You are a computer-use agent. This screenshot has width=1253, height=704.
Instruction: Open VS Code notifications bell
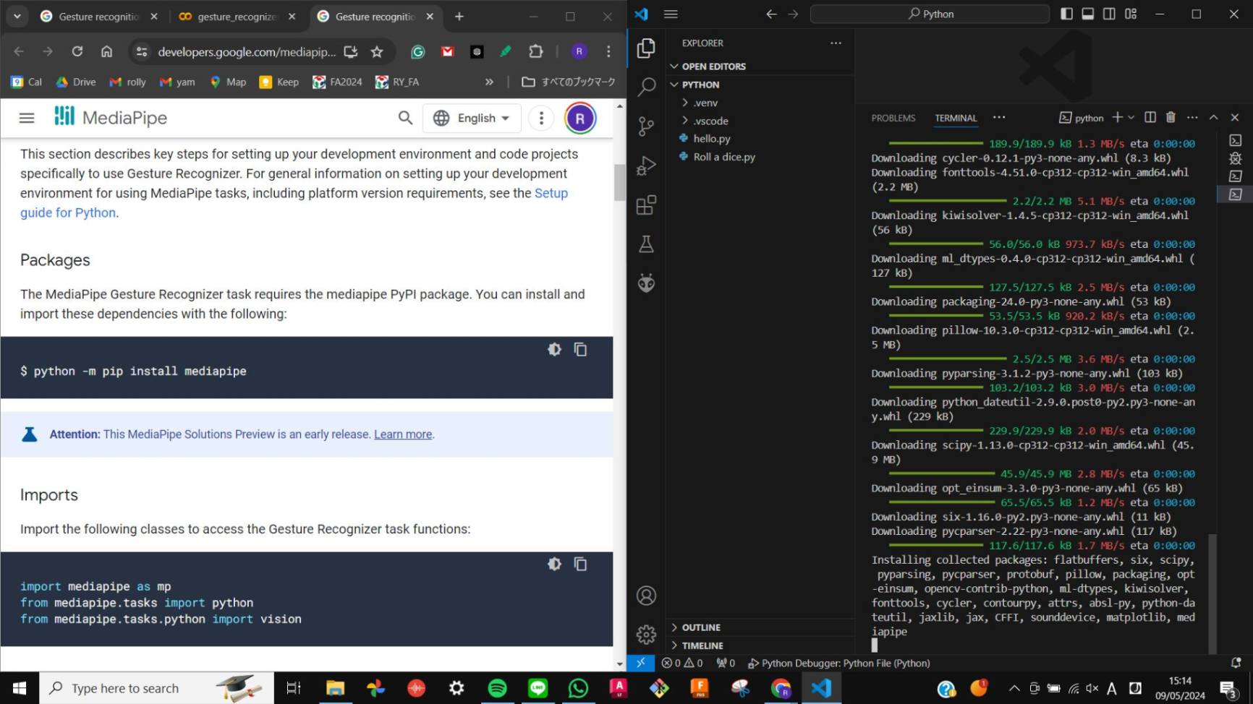(x=1236, y=663)
